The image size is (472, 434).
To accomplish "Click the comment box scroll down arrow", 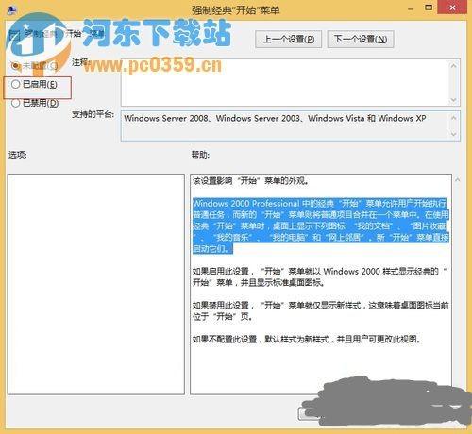I will (x=453, y=100).
